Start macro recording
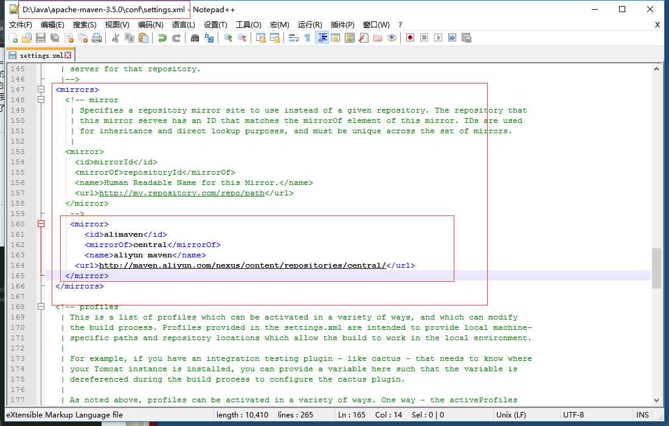669x426 pixels. tap(410, 38)
